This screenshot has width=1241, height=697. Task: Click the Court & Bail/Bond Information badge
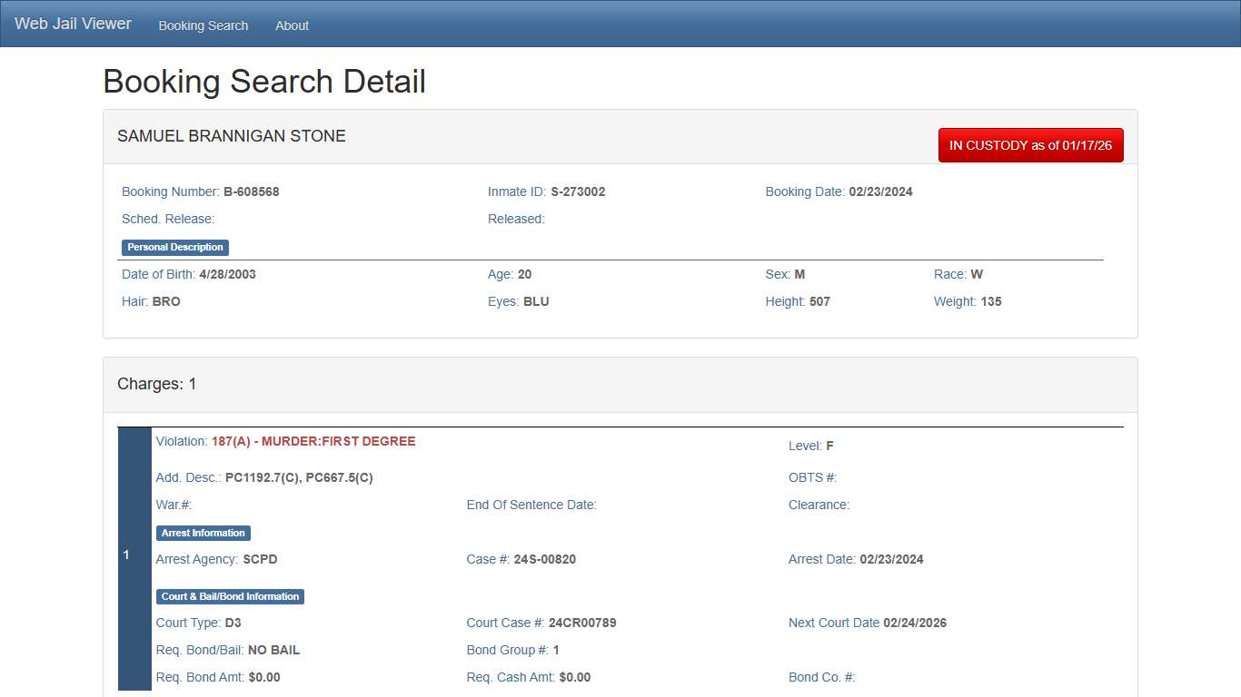pyautogui.click(x=230, y=596)
